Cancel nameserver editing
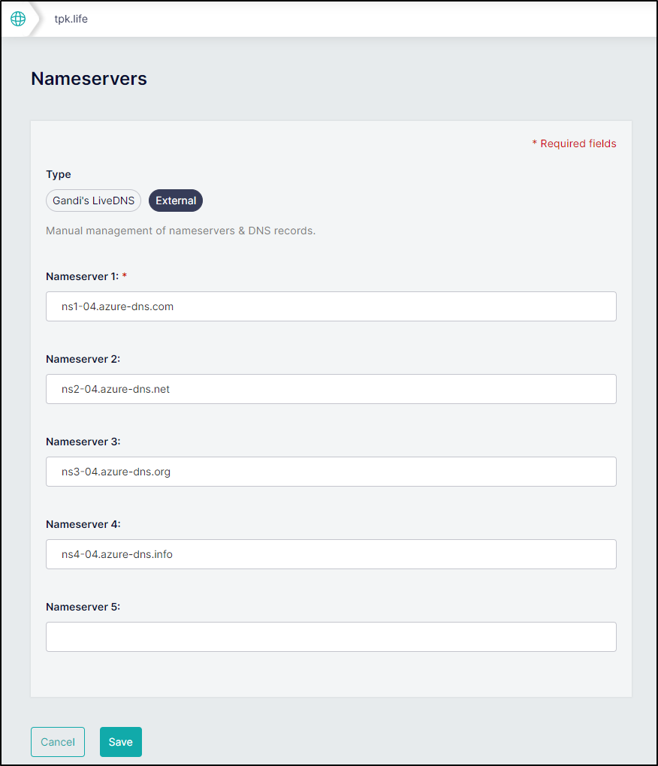658x766 pixels. [58, 742]
